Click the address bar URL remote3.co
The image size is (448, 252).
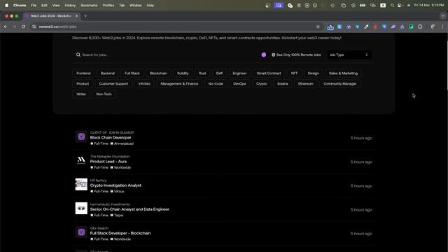tap(57, 27)
